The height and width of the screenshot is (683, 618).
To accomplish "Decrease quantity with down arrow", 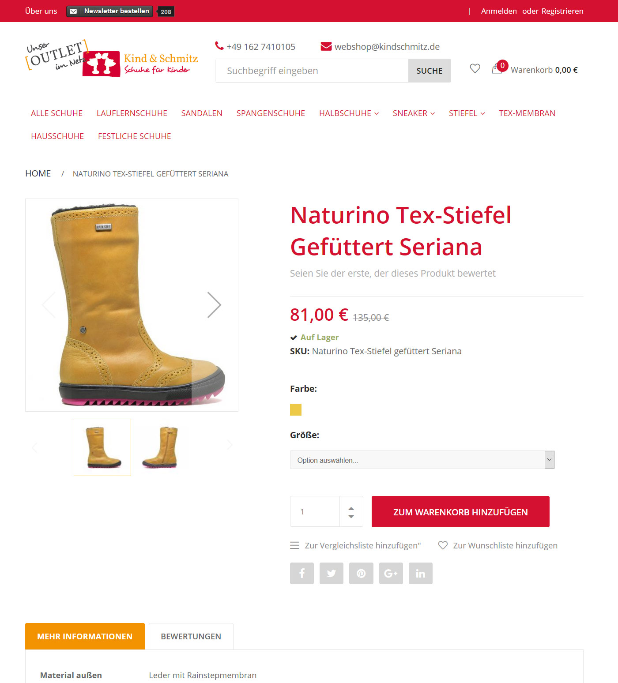I will [x=351, y=516].
